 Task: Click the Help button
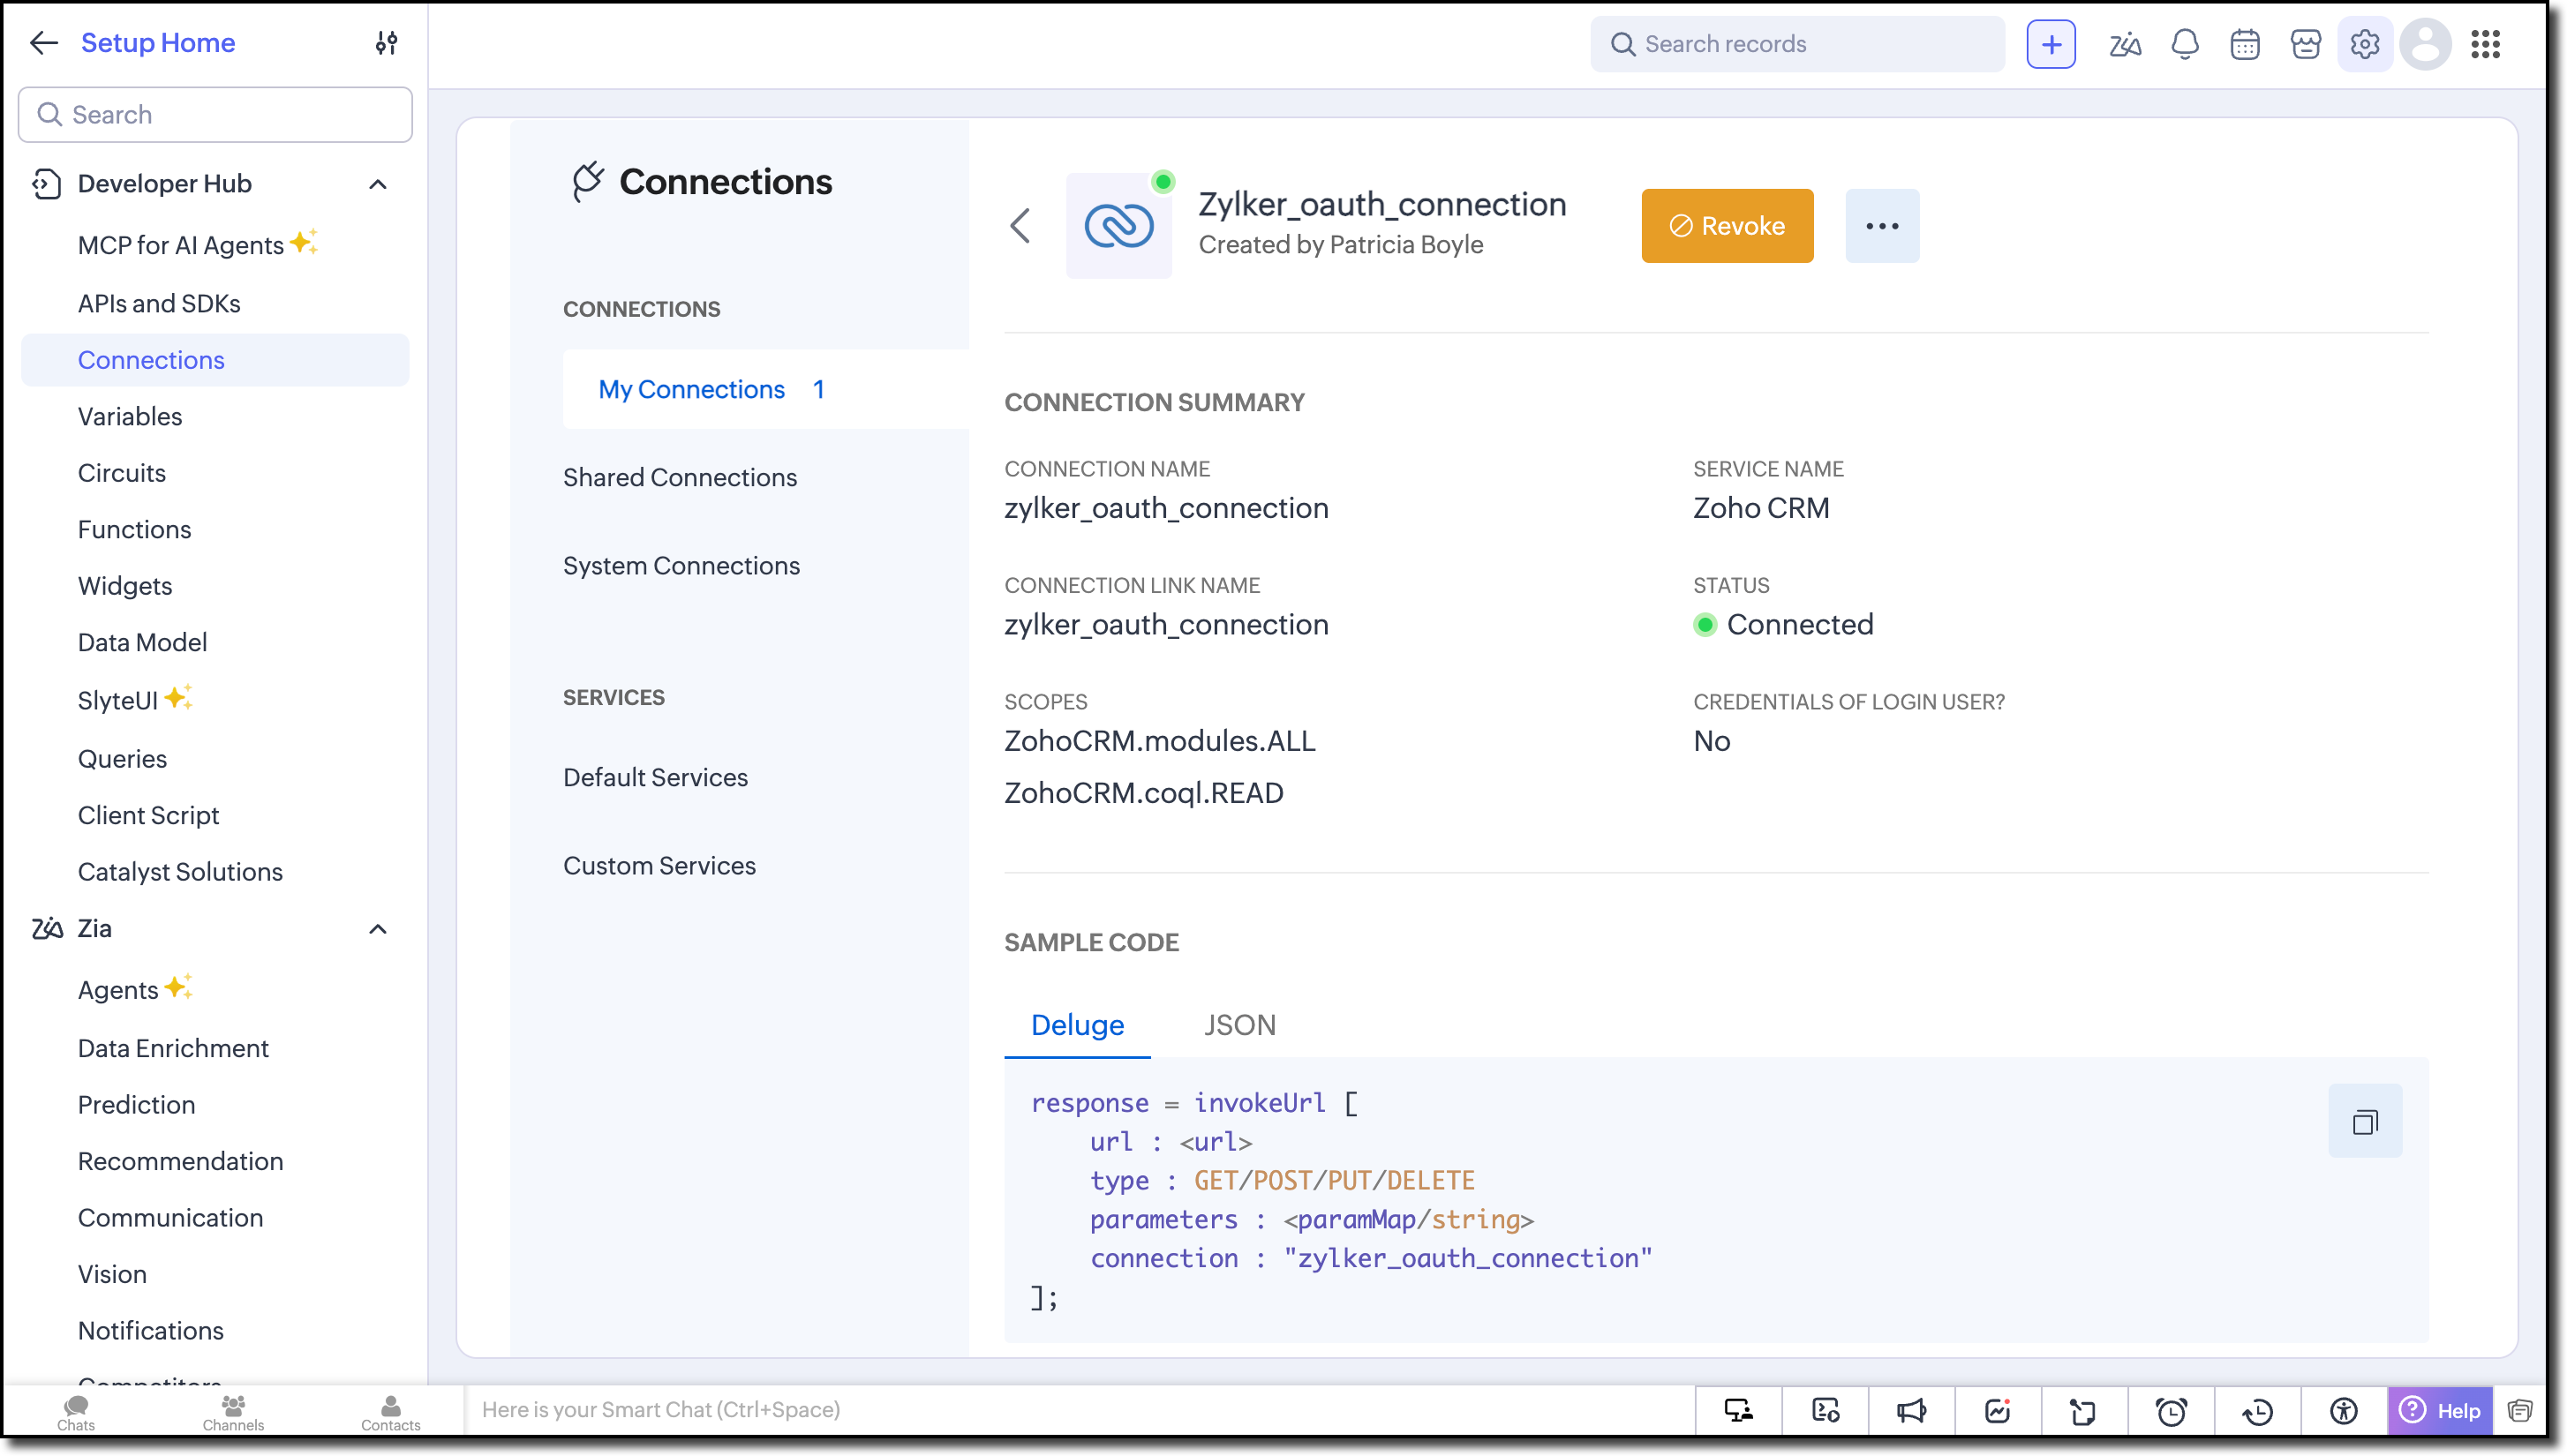2440,1411
